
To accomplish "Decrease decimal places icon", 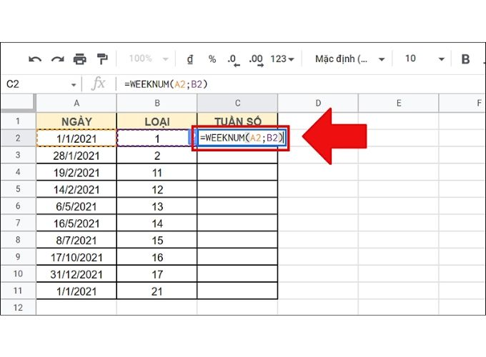I will (x=234, y=60).
